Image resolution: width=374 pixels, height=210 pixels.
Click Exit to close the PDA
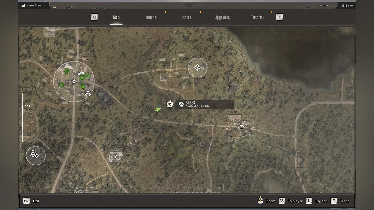pos(36,201)
